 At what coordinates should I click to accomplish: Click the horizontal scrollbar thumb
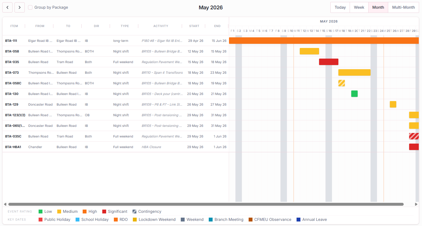[206, 204]
